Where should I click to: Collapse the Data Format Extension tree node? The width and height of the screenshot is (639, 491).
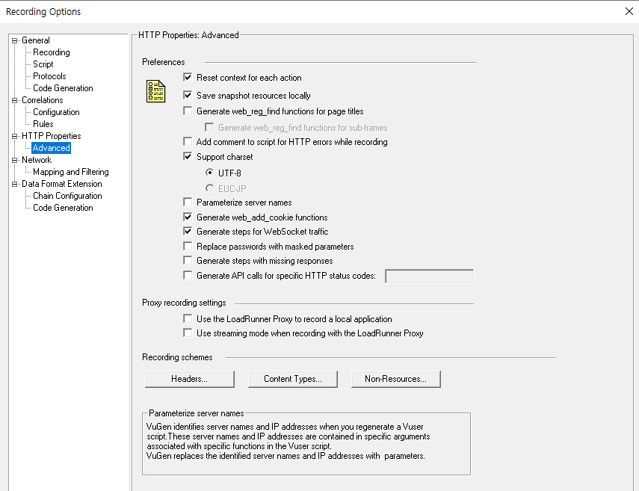pyautogui.click(x=15, y=184)
